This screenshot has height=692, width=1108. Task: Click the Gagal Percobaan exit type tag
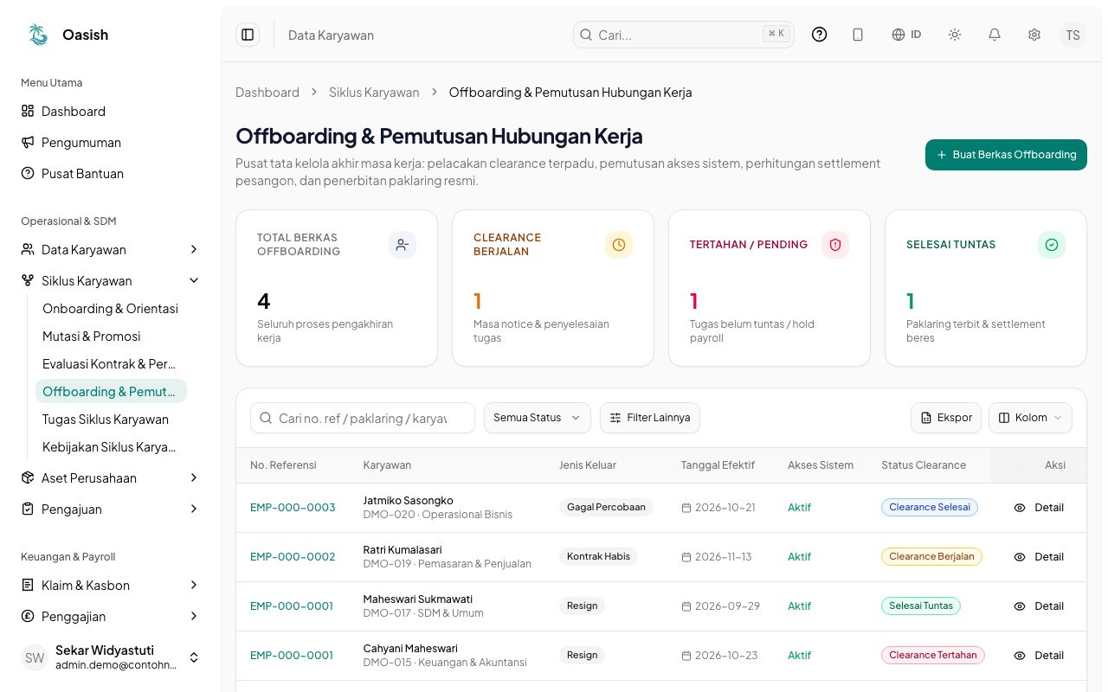(606, 508)
